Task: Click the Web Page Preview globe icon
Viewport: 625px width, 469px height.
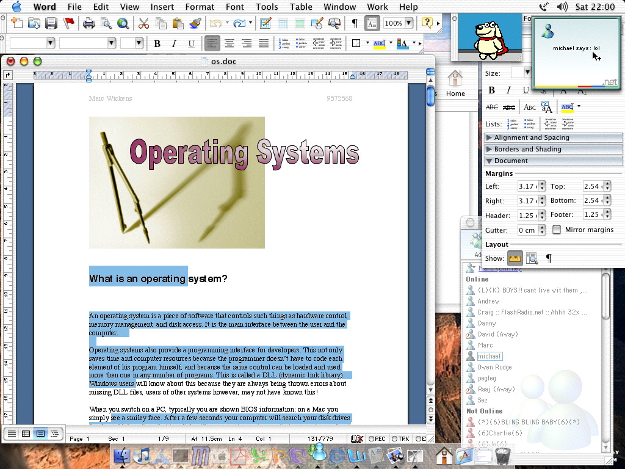Action: click(x=123, y=24)
